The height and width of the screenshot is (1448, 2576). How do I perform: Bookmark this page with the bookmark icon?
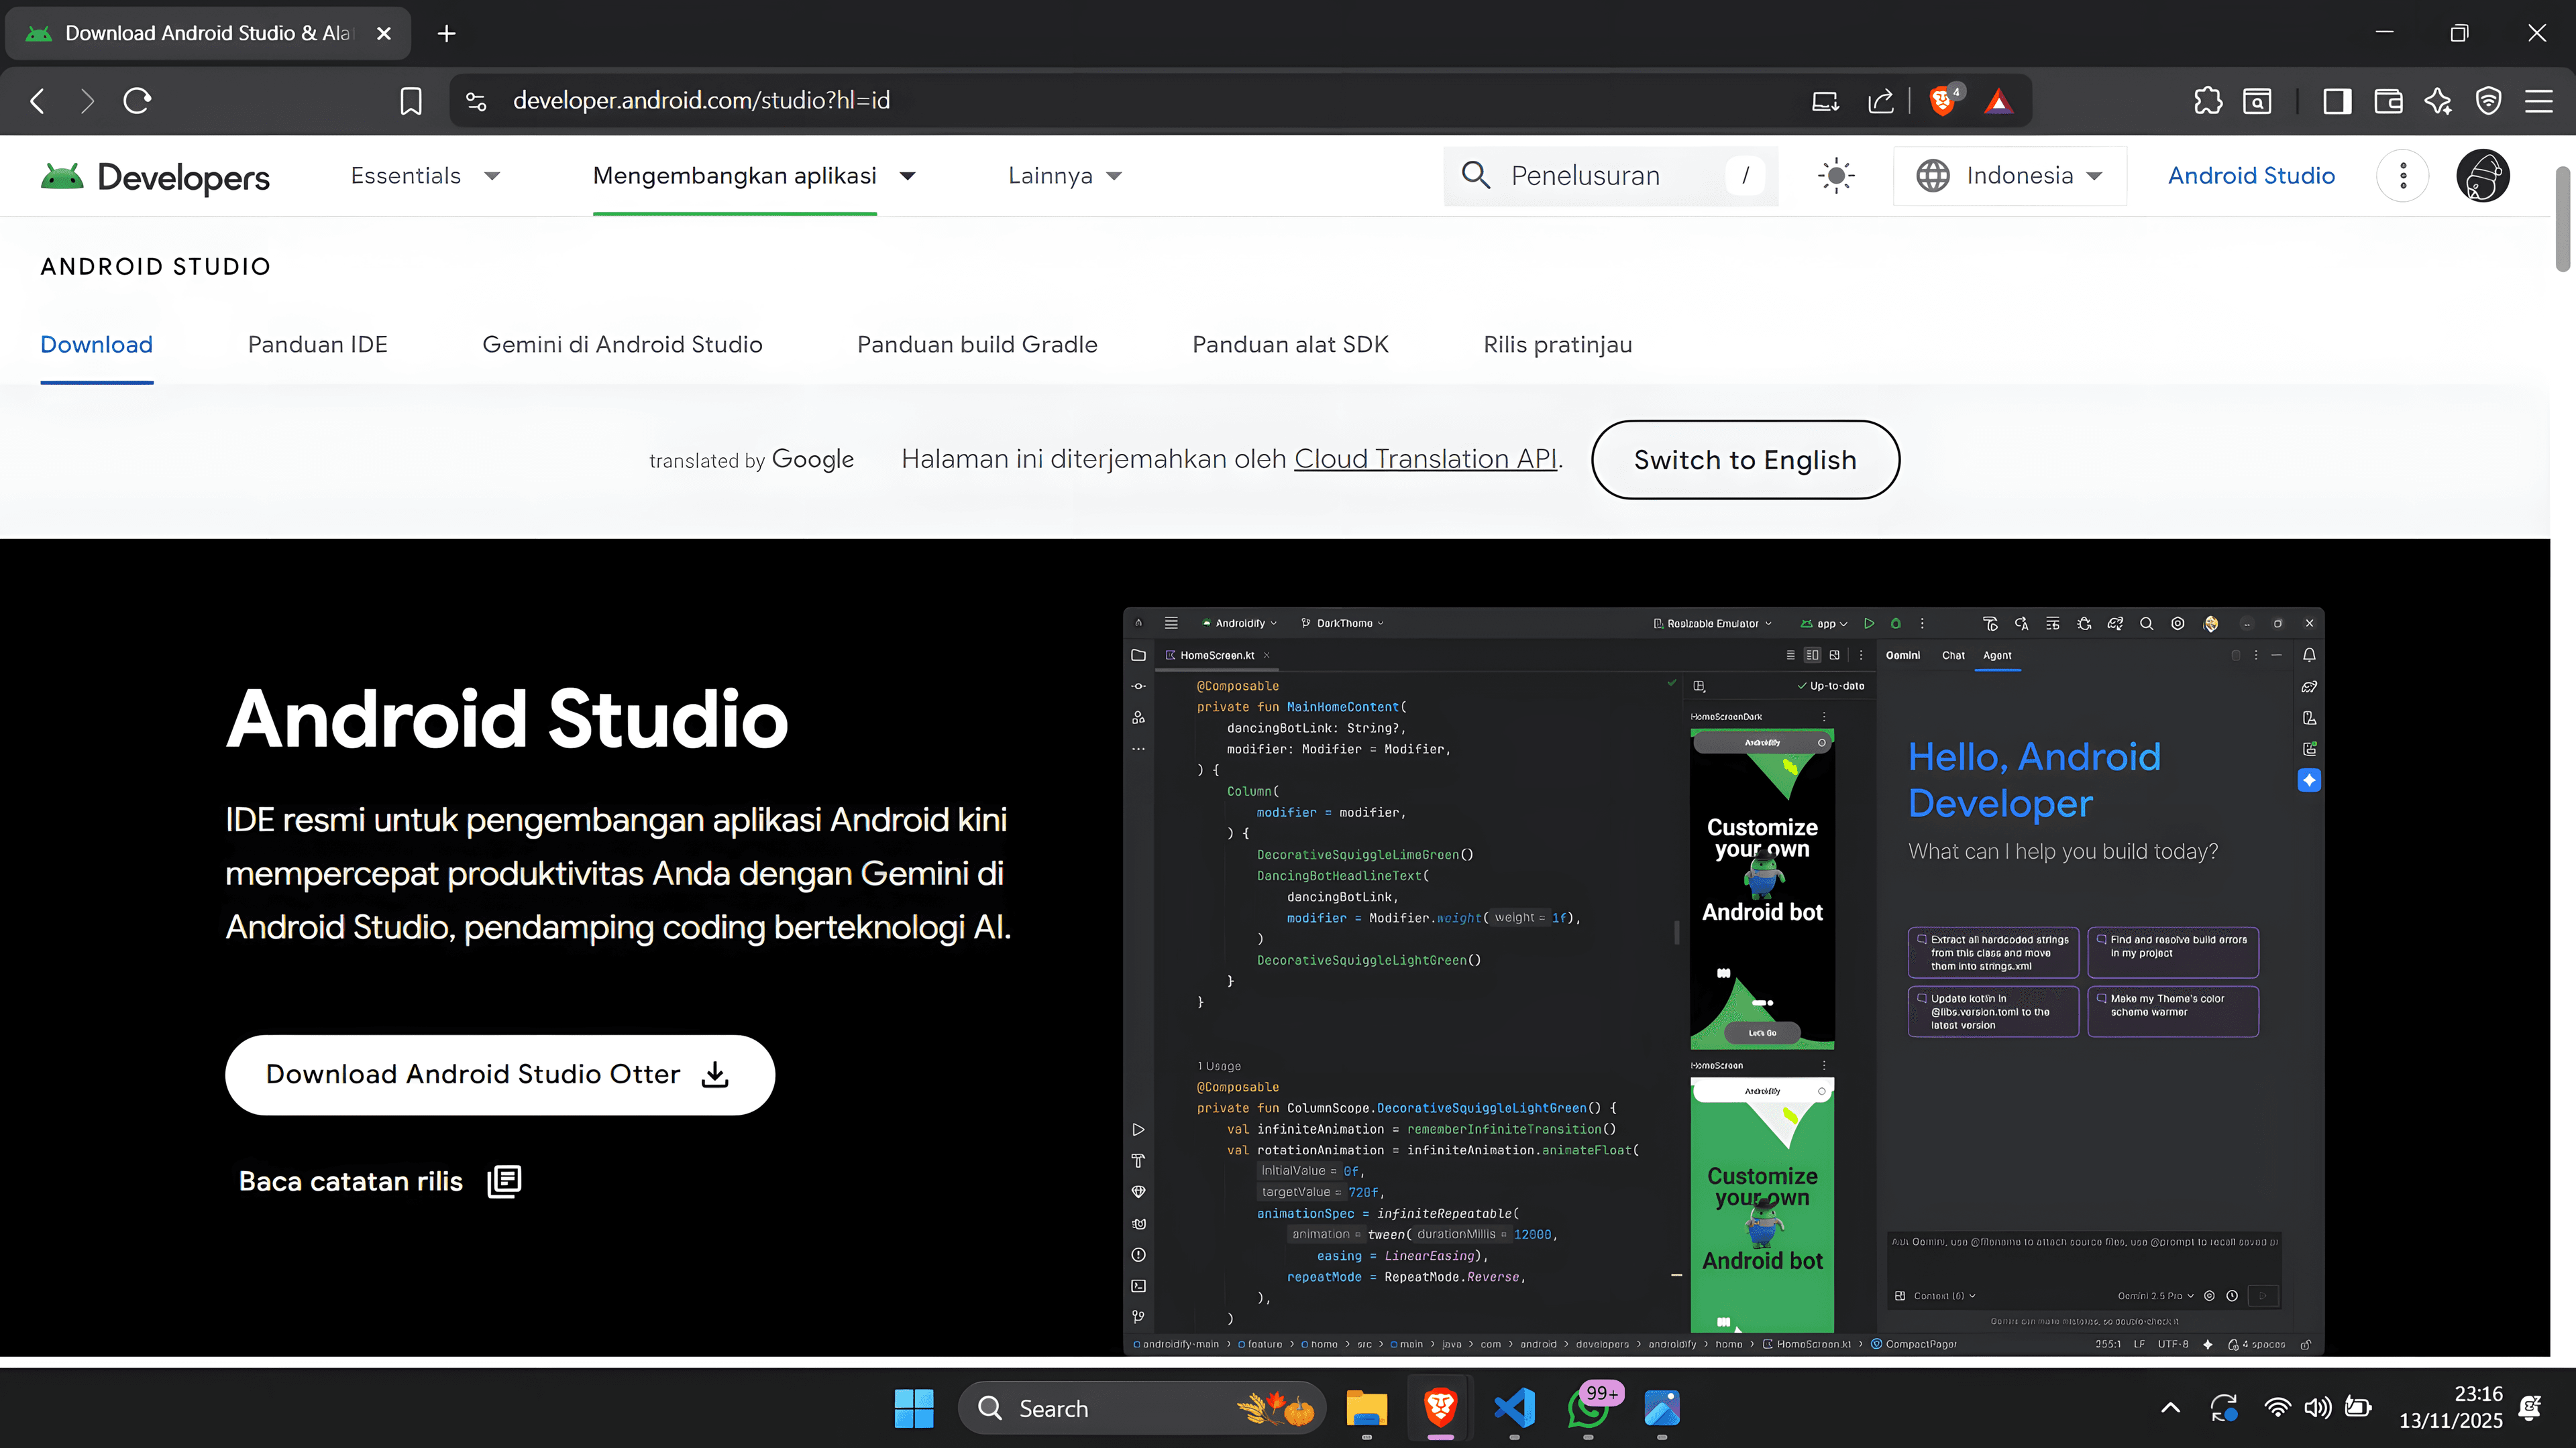pos(411,101)
